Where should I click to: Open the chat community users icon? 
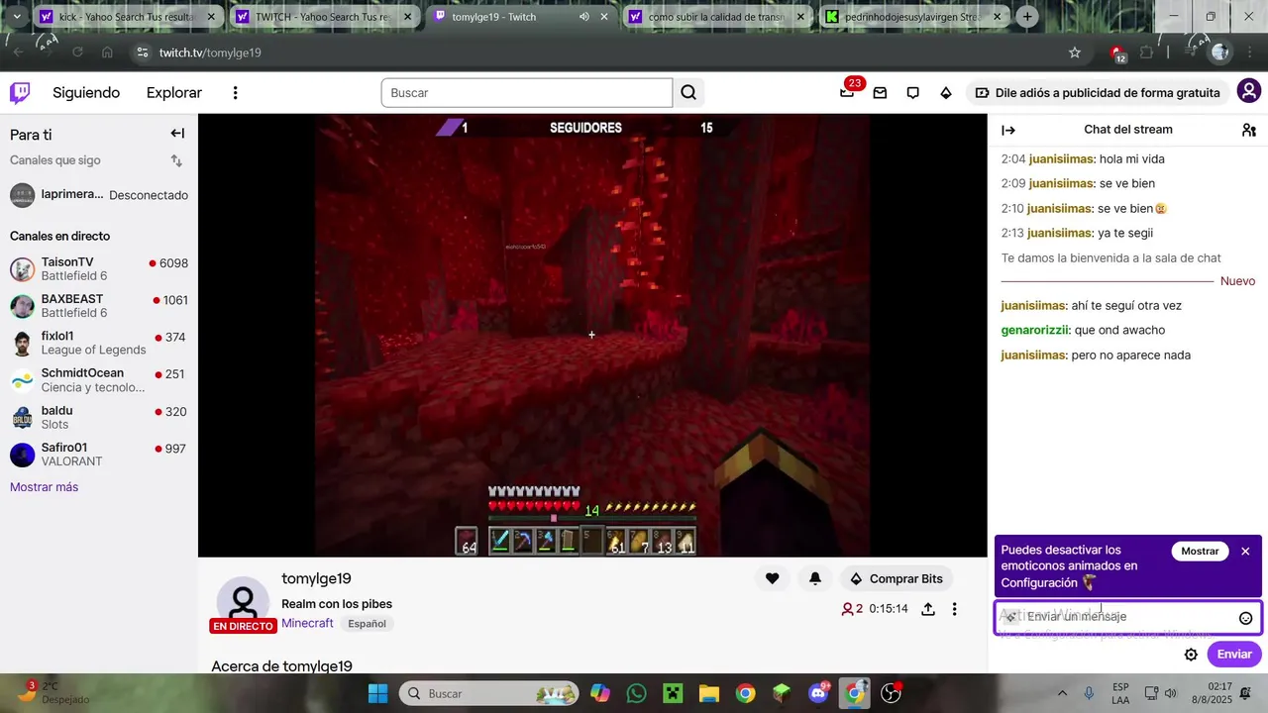(1248, 130)
